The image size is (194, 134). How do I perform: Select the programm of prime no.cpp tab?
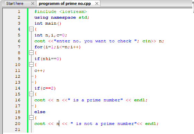65,3
